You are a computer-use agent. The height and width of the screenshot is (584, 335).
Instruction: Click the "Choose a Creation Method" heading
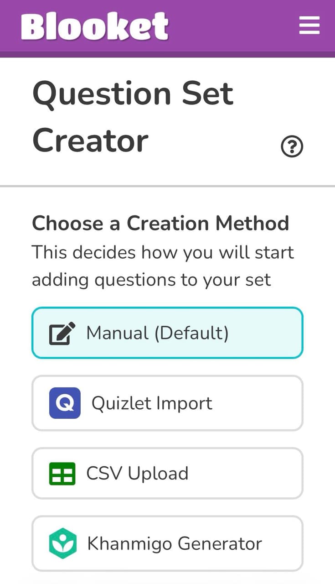[160, 224]
